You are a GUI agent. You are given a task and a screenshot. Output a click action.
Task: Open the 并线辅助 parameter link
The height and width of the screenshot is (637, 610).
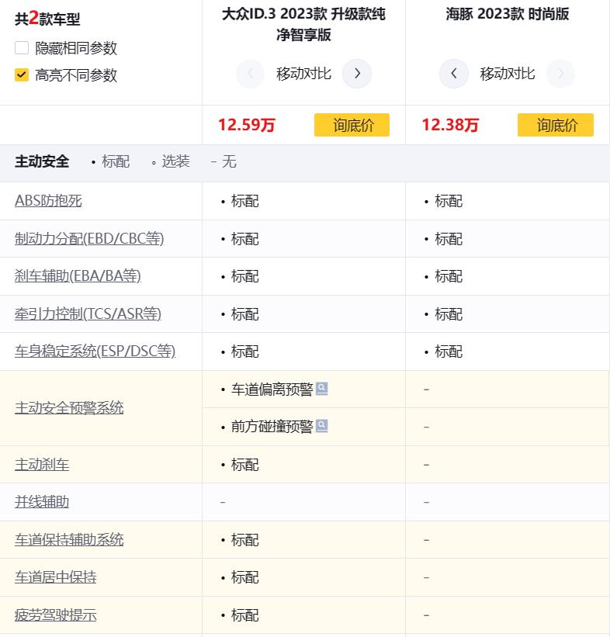(42, 502)
